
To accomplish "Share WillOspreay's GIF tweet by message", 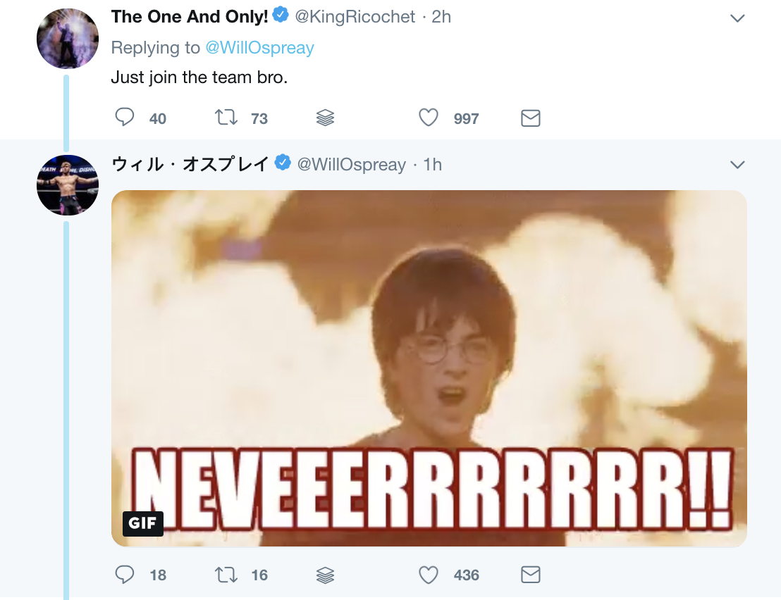I will pyautogui.click(x=530, y=575).
